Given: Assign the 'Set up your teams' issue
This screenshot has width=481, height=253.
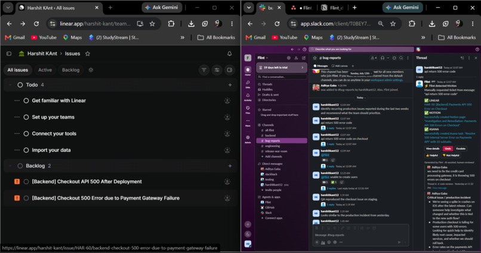Looking at the screenshot, I should tap(227, 117).
